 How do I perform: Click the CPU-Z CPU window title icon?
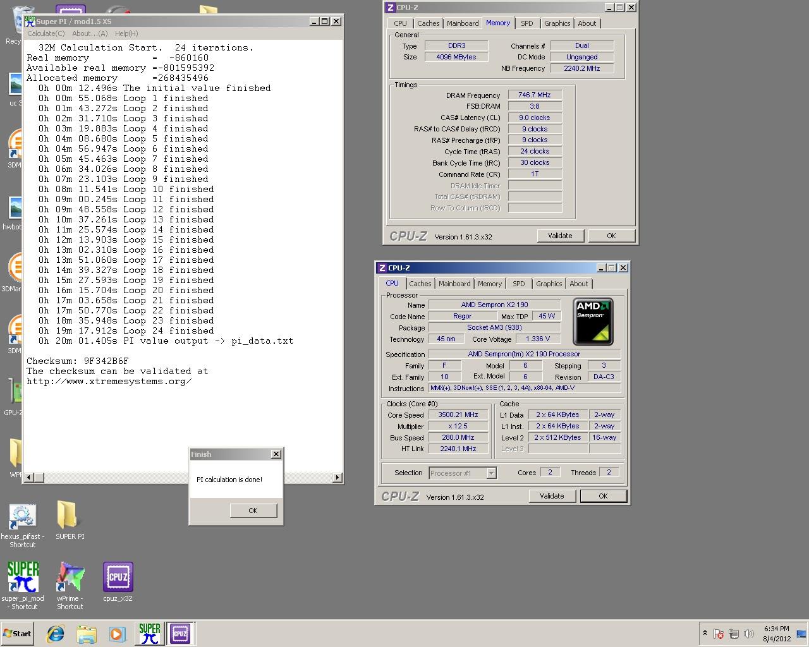[x=382, y=268]
